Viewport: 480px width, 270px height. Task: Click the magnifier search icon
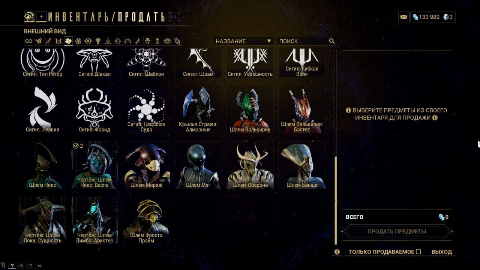(x=332, y=41)
